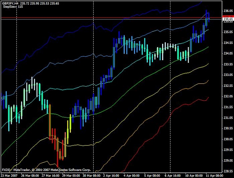
Task: Click the 5 Apr 08:00 time label
Action: click(152, 176)
